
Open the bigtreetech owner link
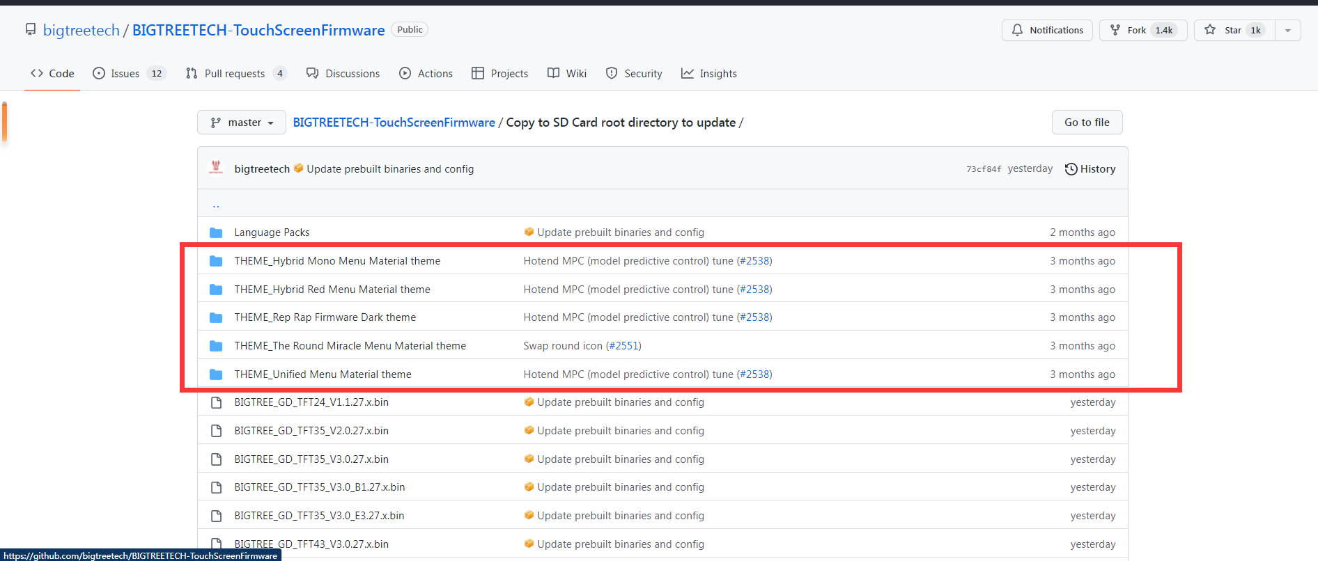click(x=81, y=30)
